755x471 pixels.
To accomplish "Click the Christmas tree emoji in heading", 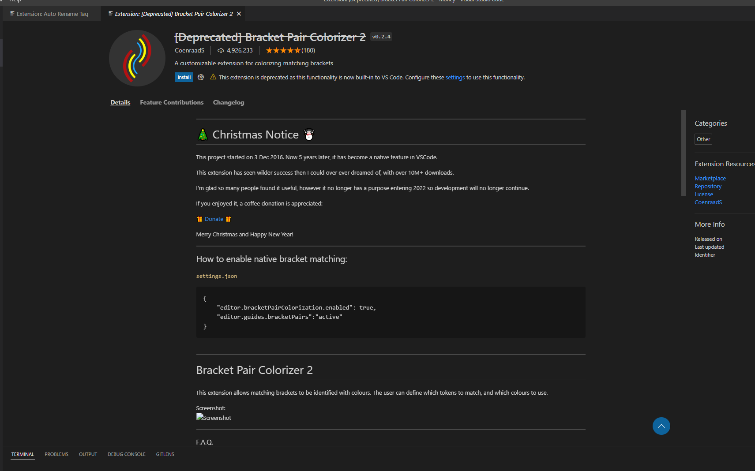I will 203,135.
